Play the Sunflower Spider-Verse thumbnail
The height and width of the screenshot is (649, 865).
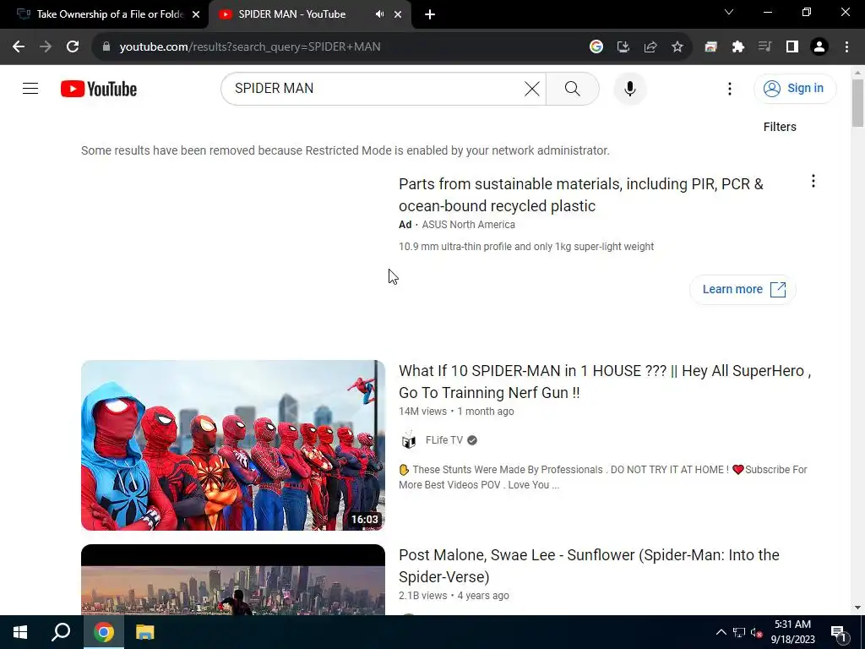click(x=233, y=580)
